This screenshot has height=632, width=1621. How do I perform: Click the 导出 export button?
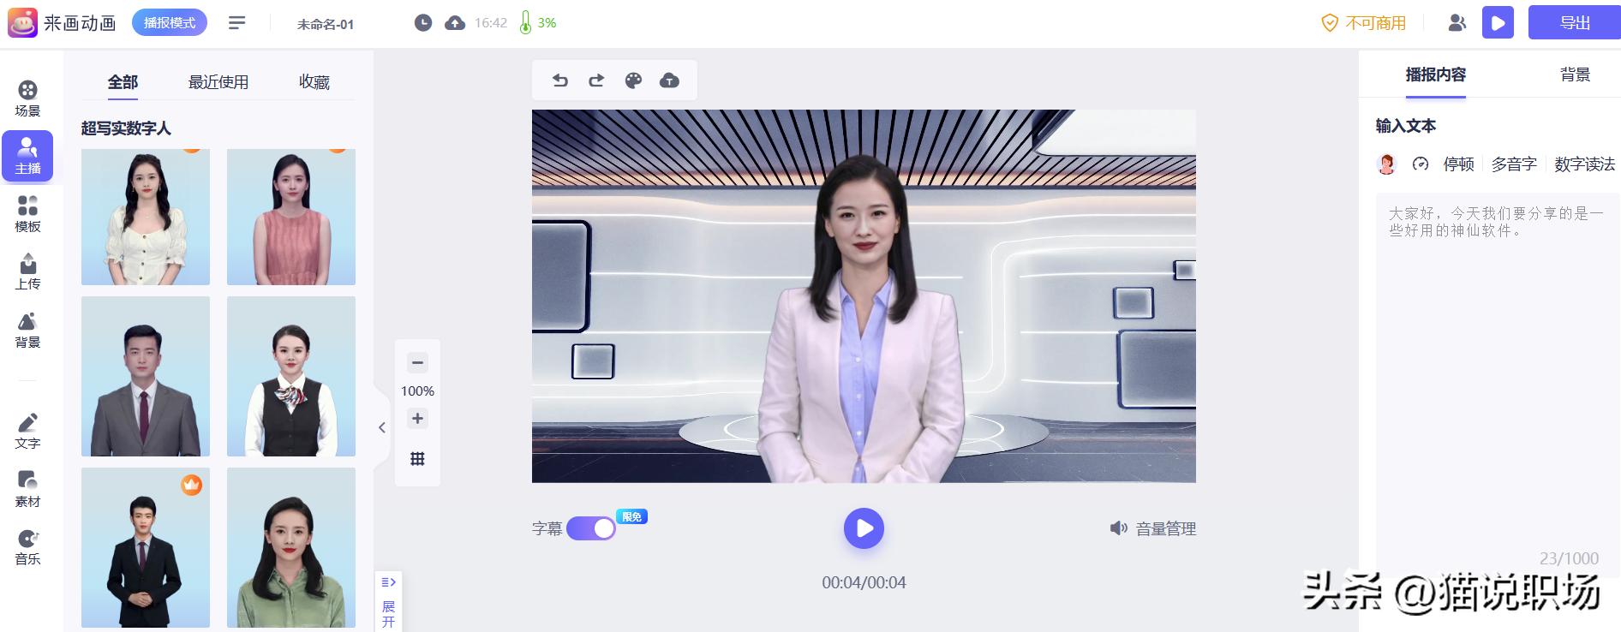point(1575,23)
